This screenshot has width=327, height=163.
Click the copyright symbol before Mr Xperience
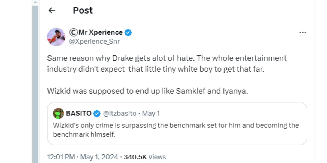[73, 33]
